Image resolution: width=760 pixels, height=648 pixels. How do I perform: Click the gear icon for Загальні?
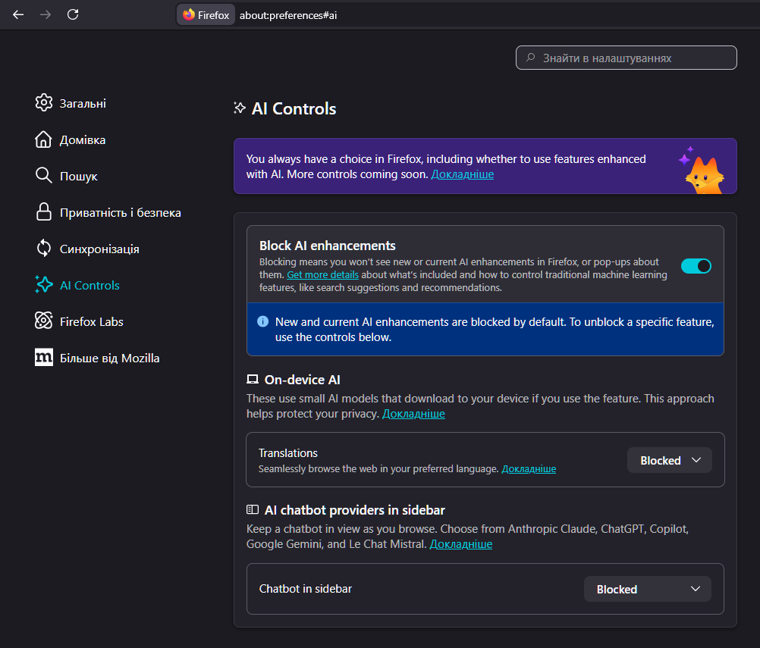click(44, 103)
